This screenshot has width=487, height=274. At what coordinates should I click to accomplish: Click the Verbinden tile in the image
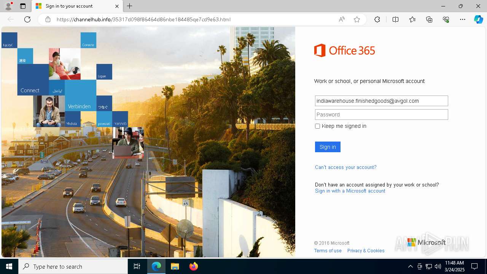coord(80,96)
